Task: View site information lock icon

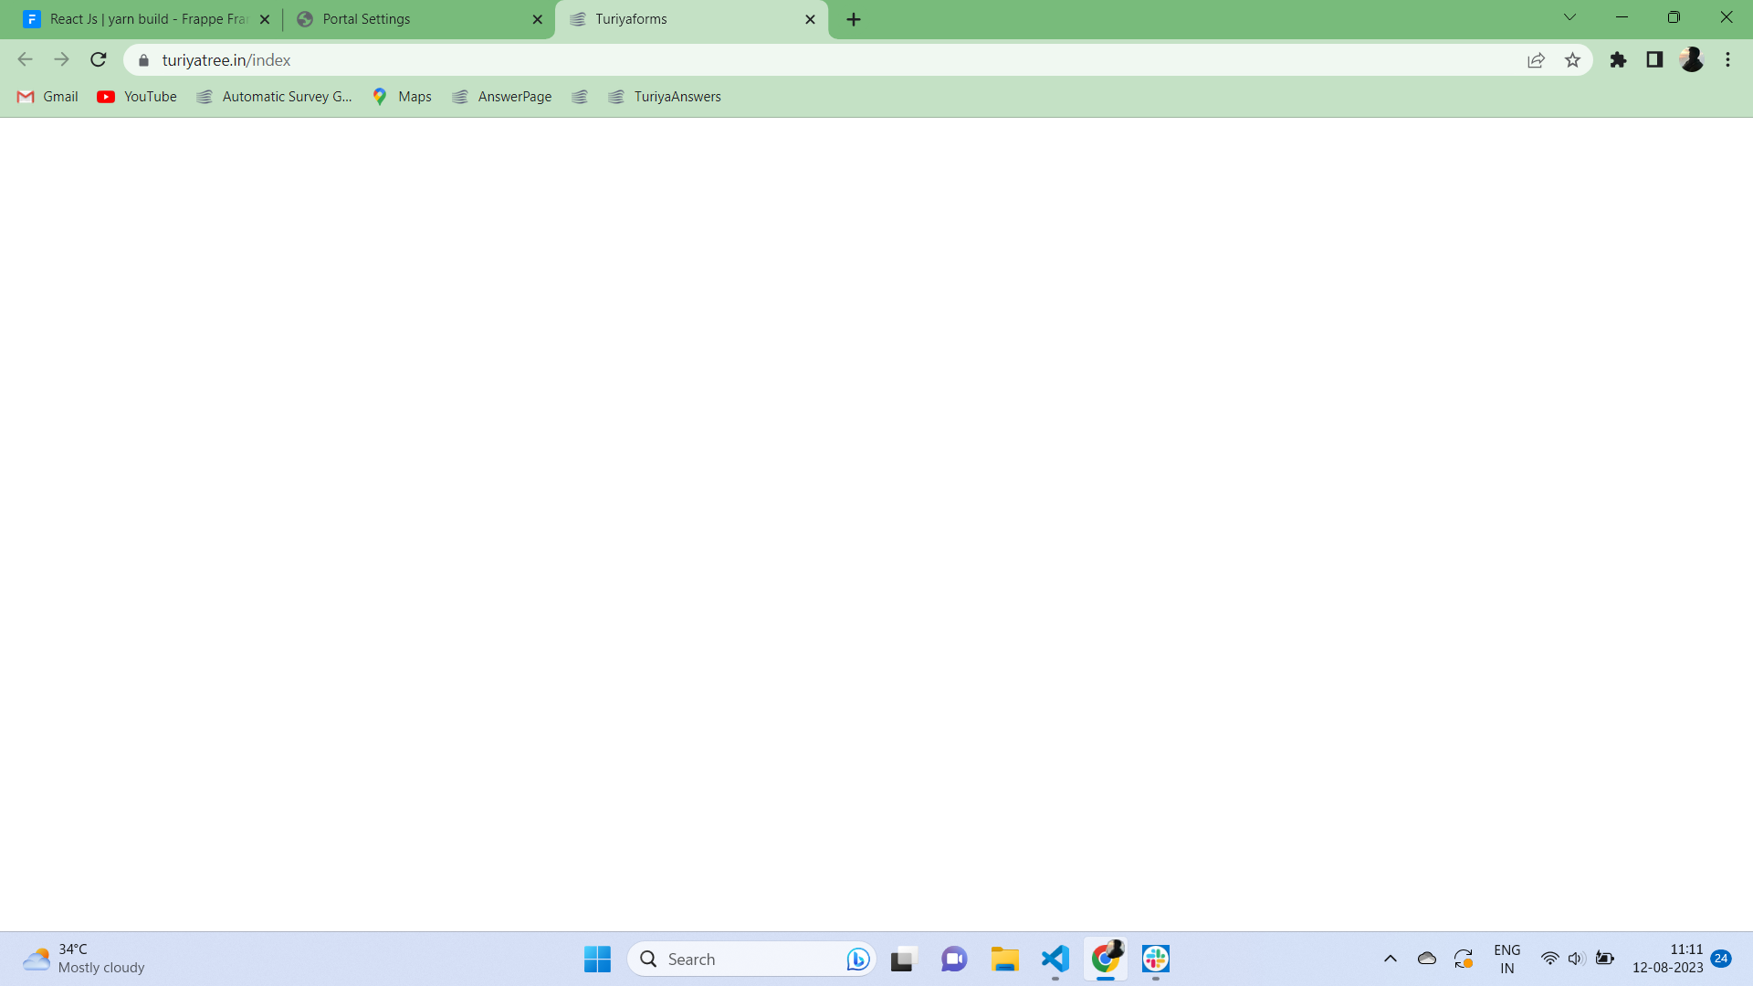Action: tap(143, 60)
